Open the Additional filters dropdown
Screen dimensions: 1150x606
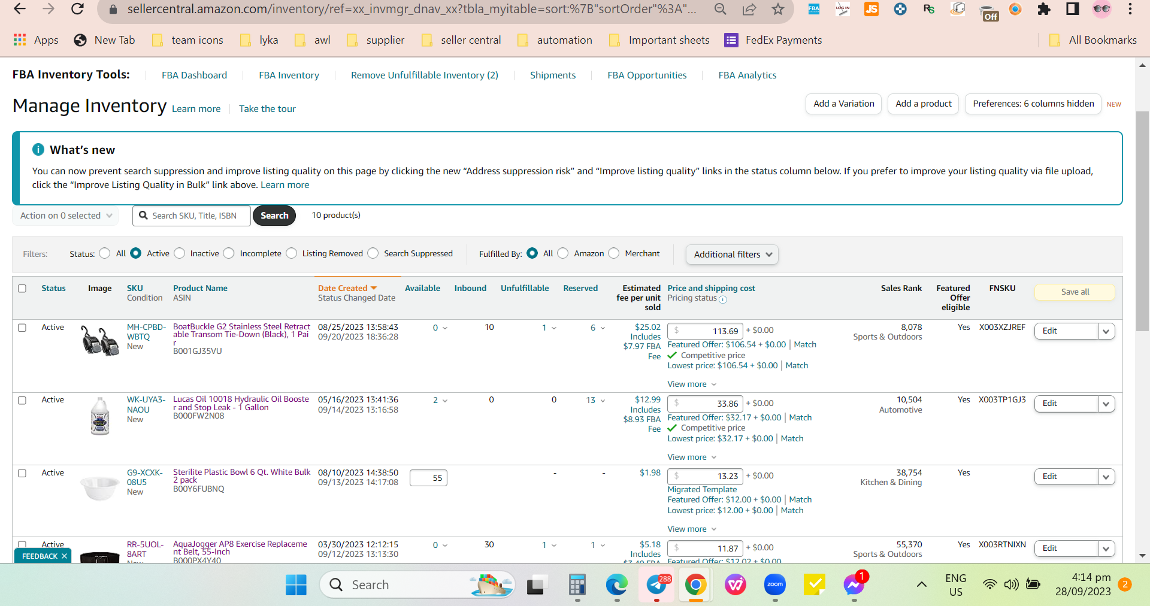(x=732, y=254)
